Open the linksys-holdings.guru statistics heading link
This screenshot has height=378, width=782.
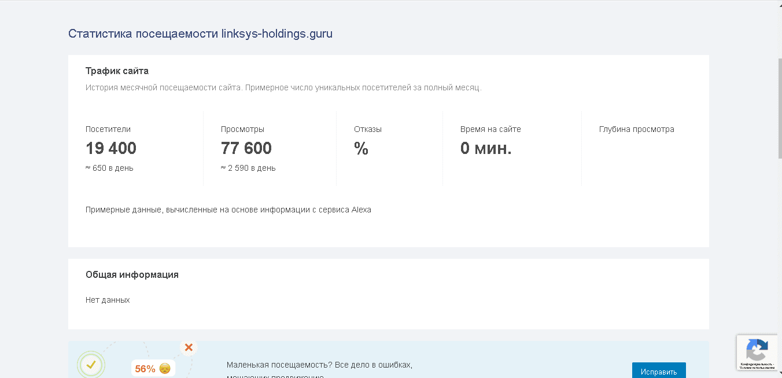pos(200,34)
